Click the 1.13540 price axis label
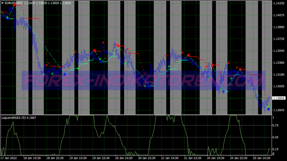Image resolution: width=287 pixels, height=161 pixels. 279,51
